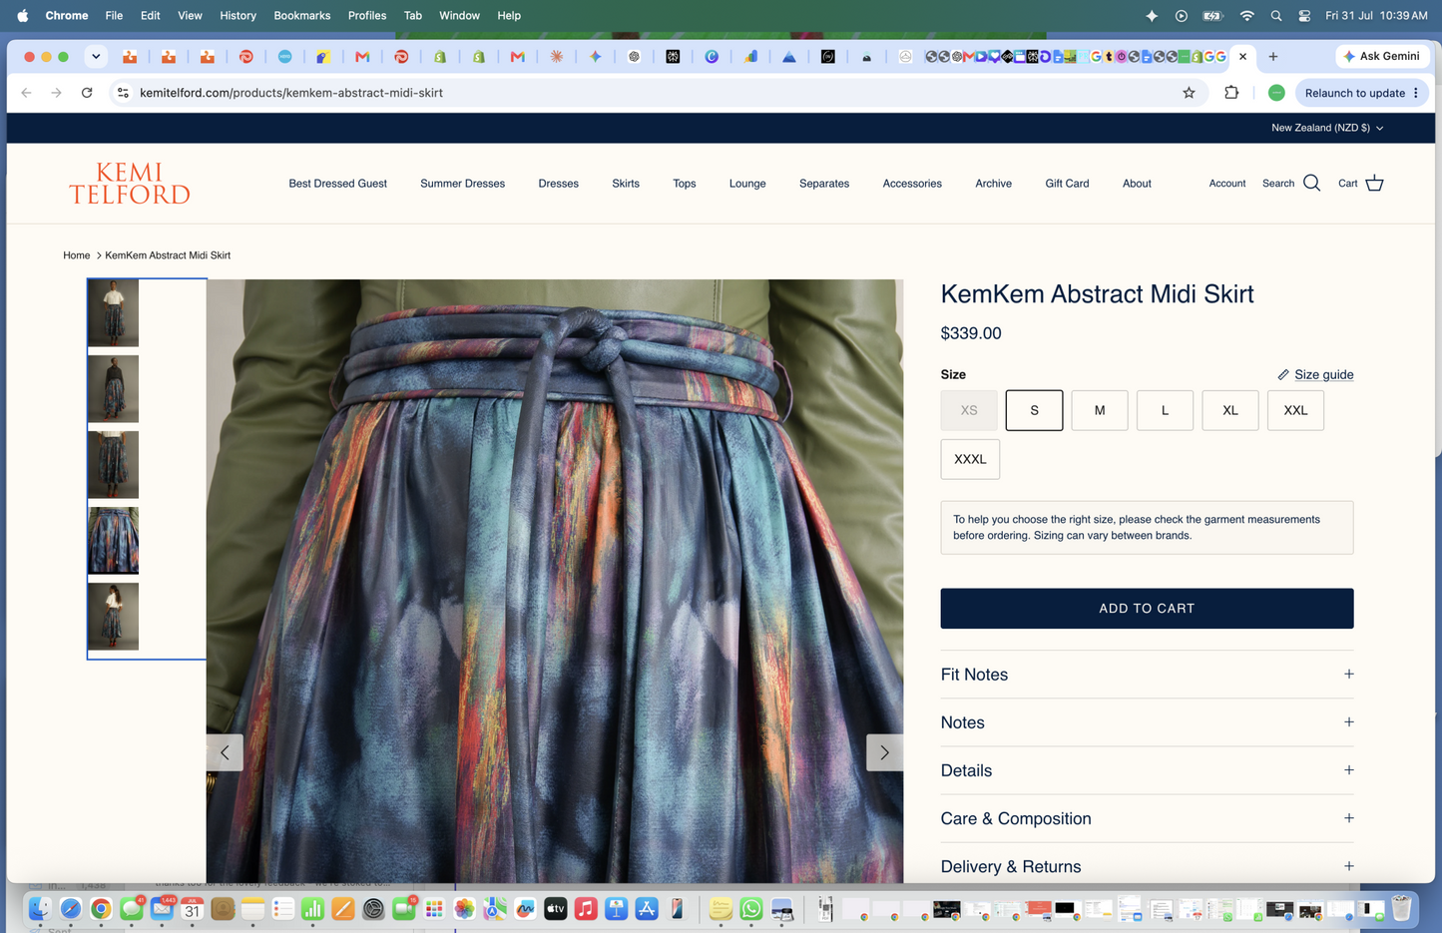Open Mail app in the dock
The height and width of the screenshot is (933, 1442).
tap(162, 909)
